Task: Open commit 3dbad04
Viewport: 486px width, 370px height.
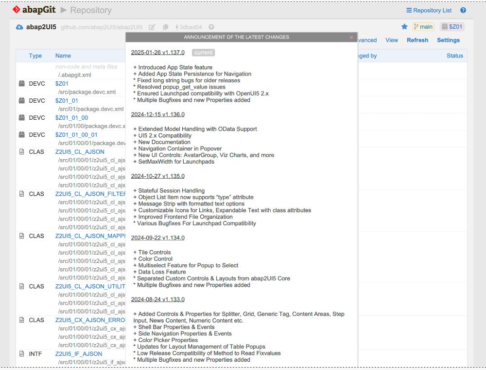Action: 189,27
